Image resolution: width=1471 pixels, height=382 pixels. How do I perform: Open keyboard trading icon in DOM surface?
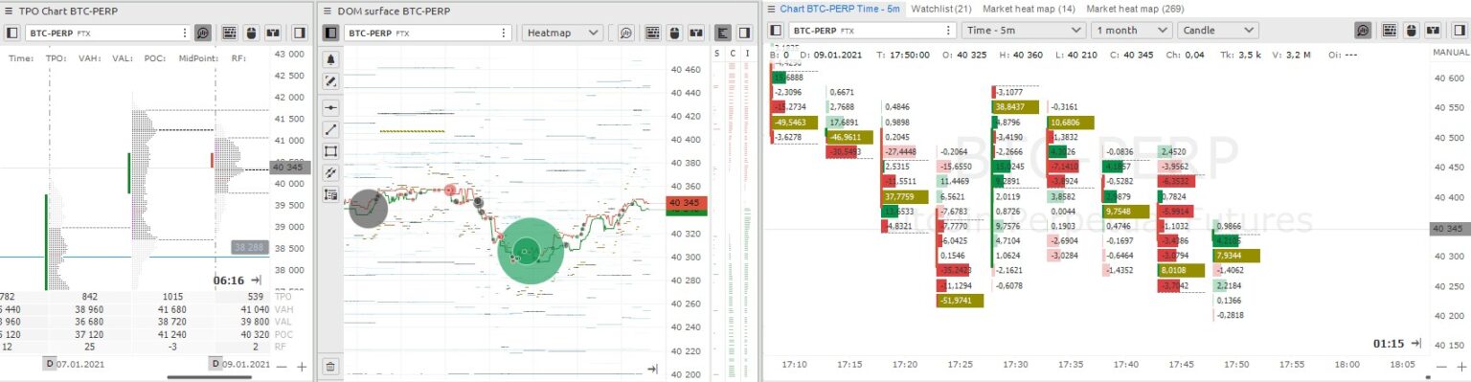(652, 33)
